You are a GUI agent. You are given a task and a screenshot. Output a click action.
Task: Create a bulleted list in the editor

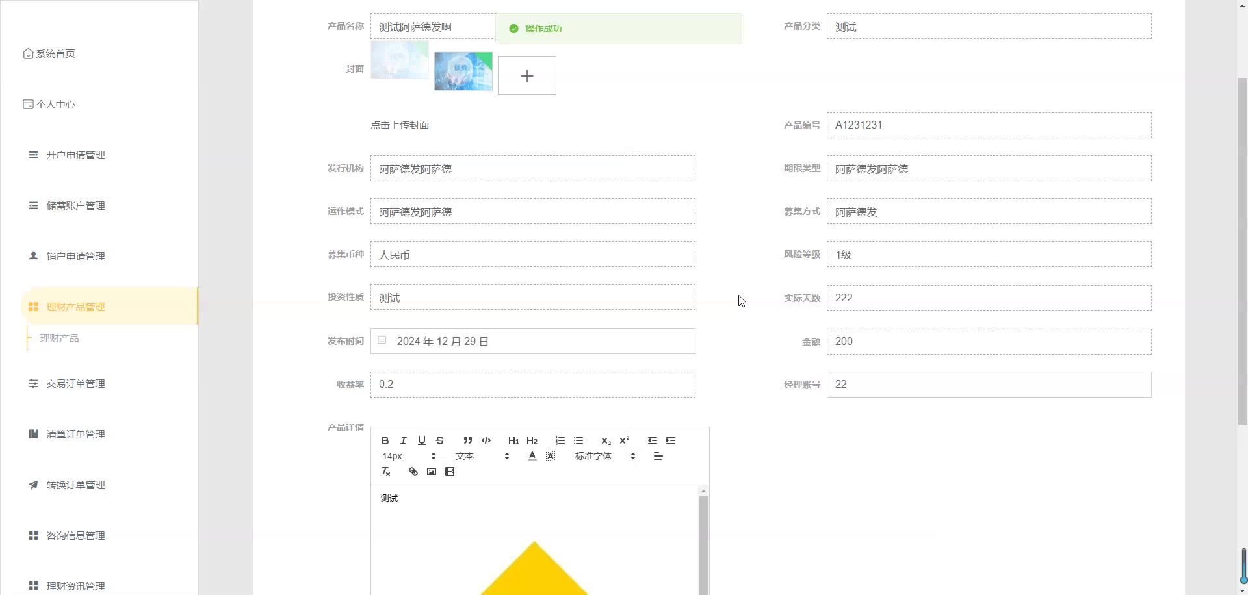pos(578,440)
